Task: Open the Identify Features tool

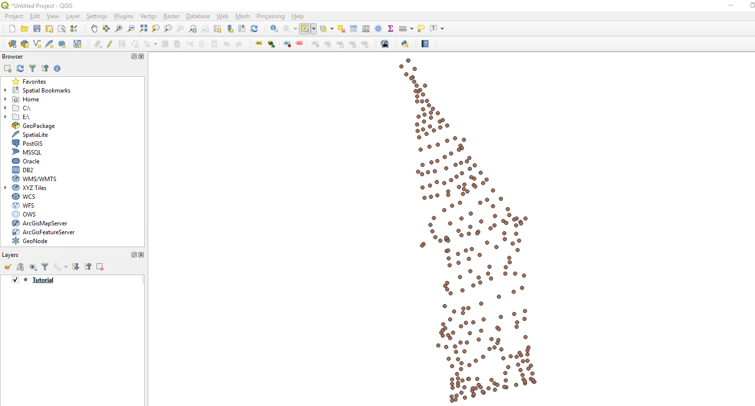Action: [x=274, y=29]
